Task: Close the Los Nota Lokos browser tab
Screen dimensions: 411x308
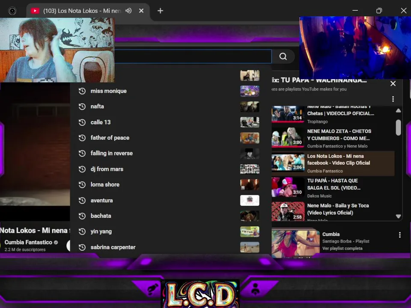Action: [x=141, y=11]
